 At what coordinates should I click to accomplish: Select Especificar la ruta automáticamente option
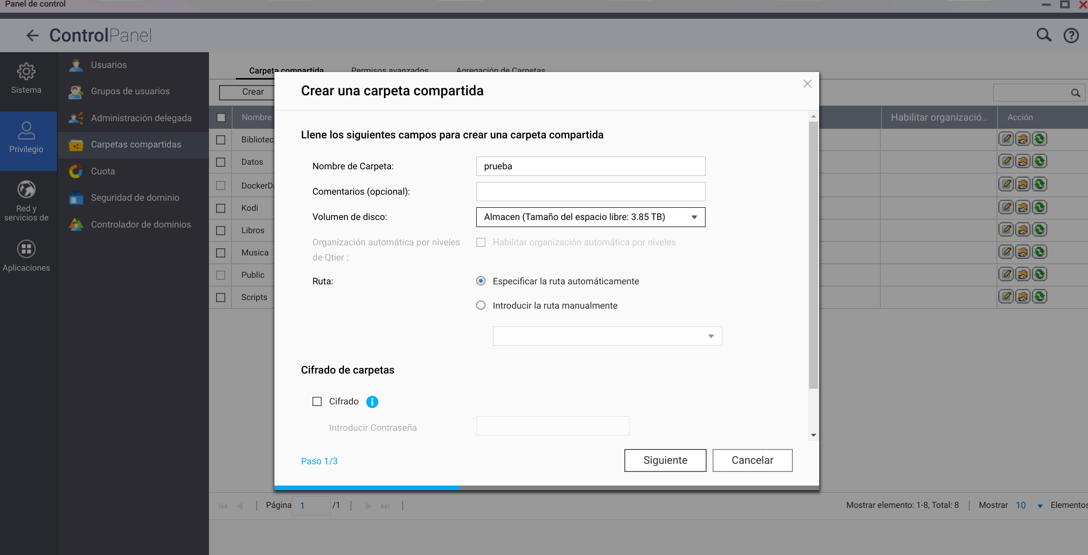tap(481, 281)
